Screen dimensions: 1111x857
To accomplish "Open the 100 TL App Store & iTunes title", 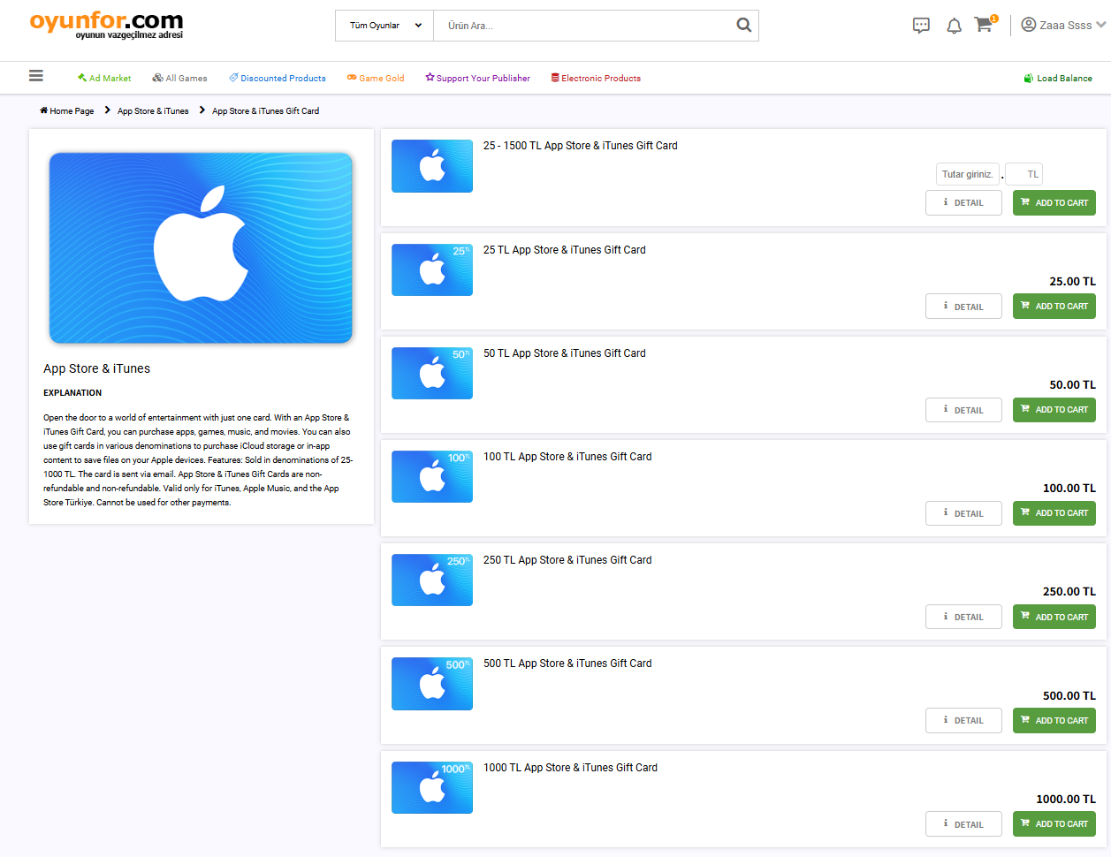I will point(567,457).
